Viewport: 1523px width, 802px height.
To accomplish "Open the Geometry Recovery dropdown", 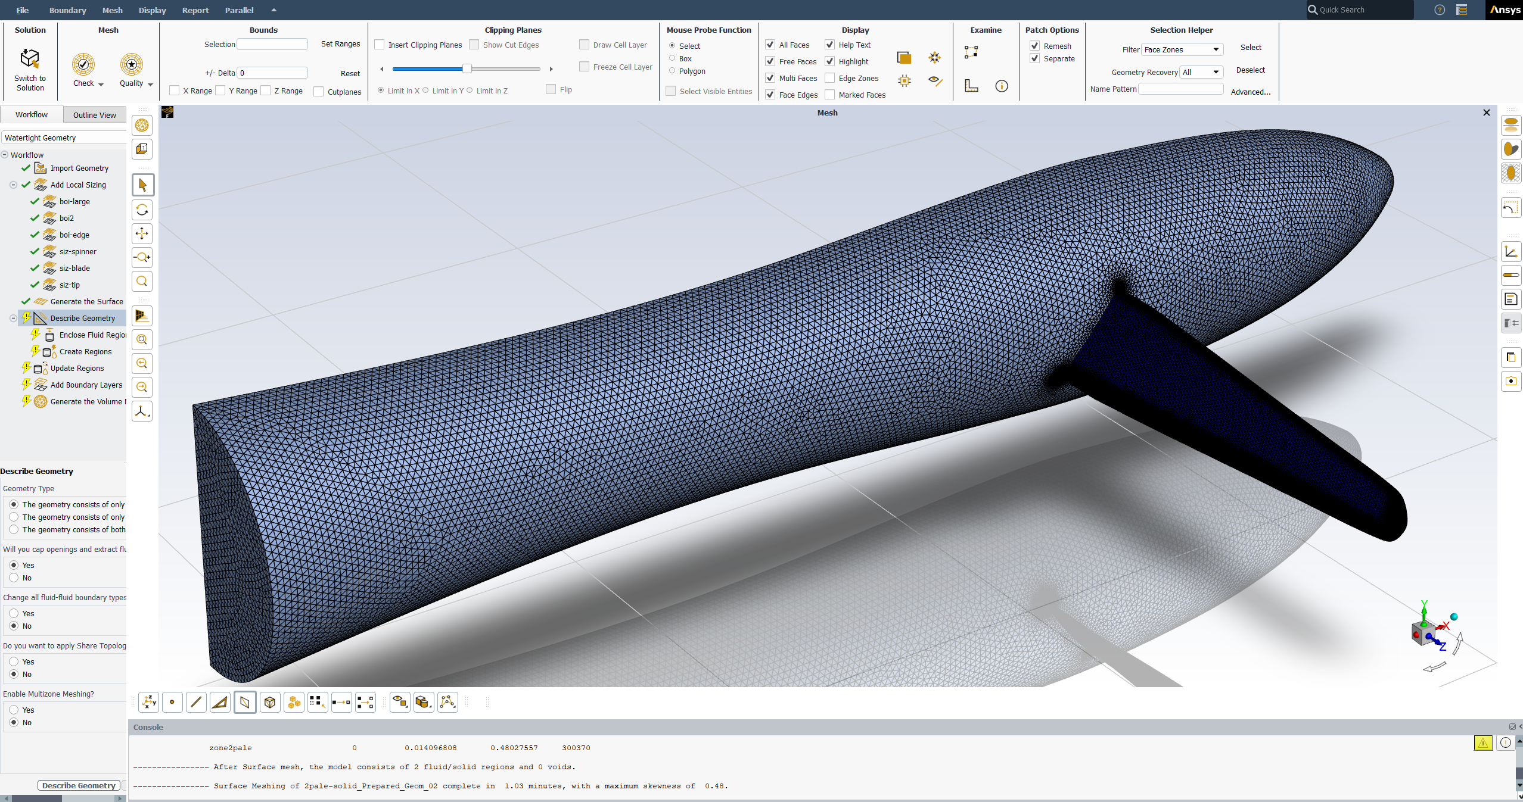I will 1201,72.
